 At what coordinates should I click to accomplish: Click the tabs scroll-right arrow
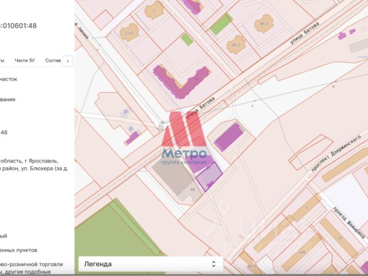(x=68, y=61)
